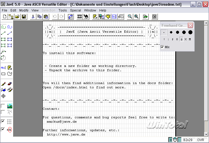Select the green line tool

click(3, 33)
